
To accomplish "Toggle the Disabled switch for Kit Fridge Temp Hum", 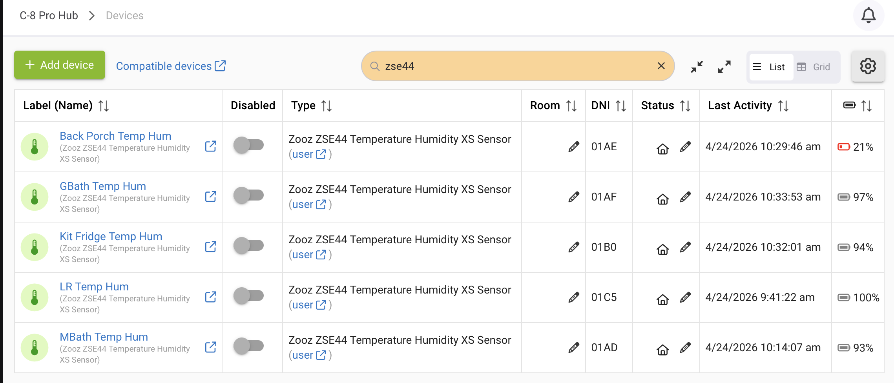I will click(248, 246).
